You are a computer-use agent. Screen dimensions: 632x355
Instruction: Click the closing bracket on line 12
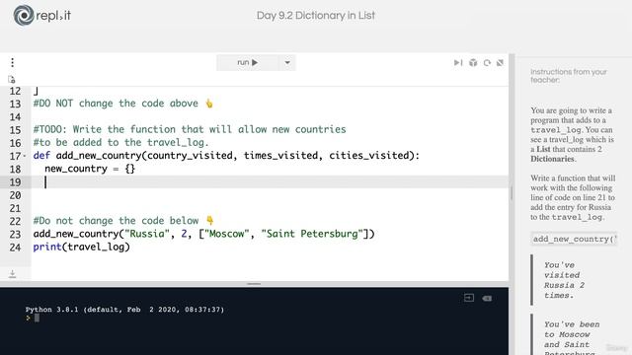36,91
